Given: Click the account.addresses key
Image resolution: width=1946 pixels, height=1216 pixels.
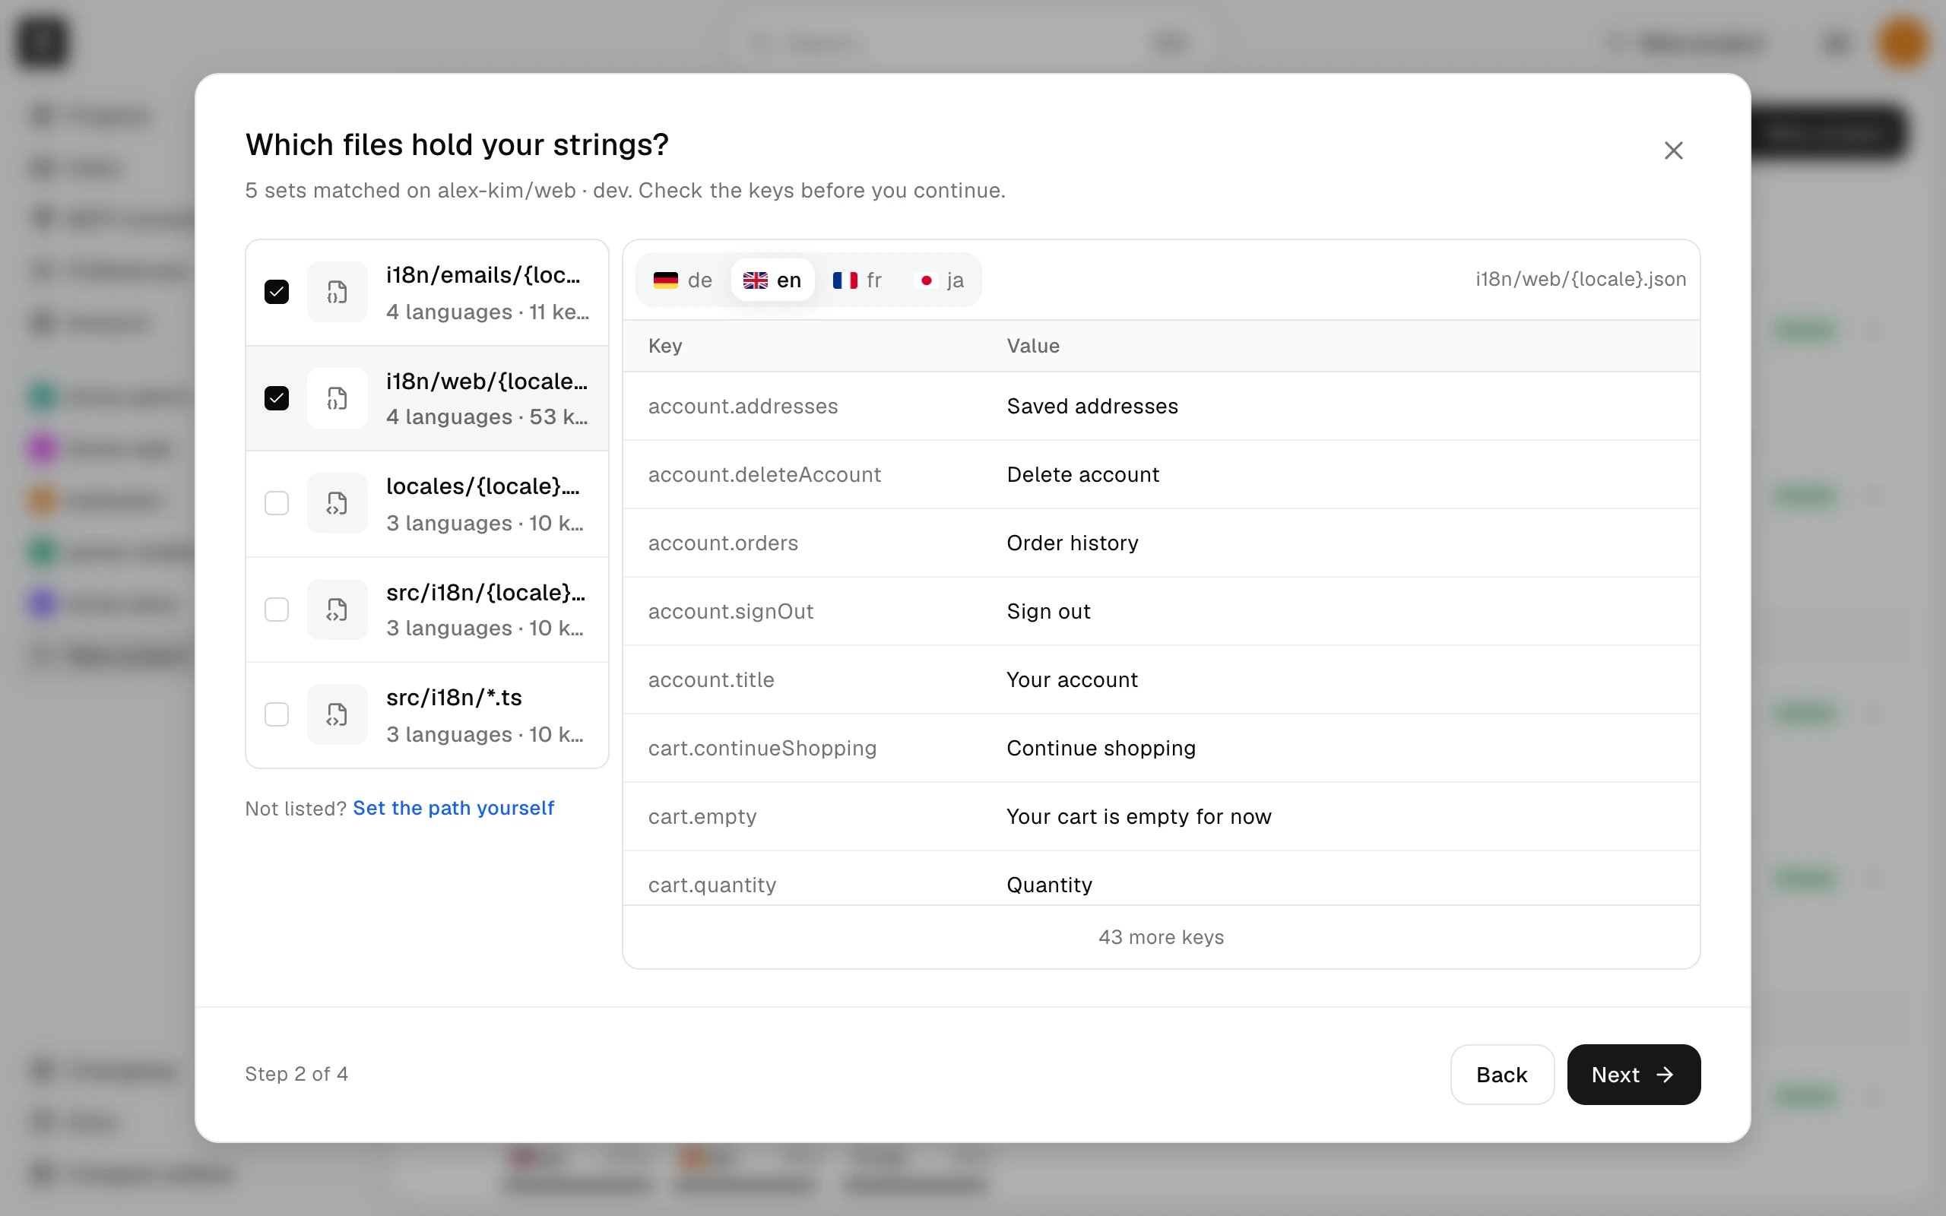Looking at the screenshot, I should (x=743, y=406).
